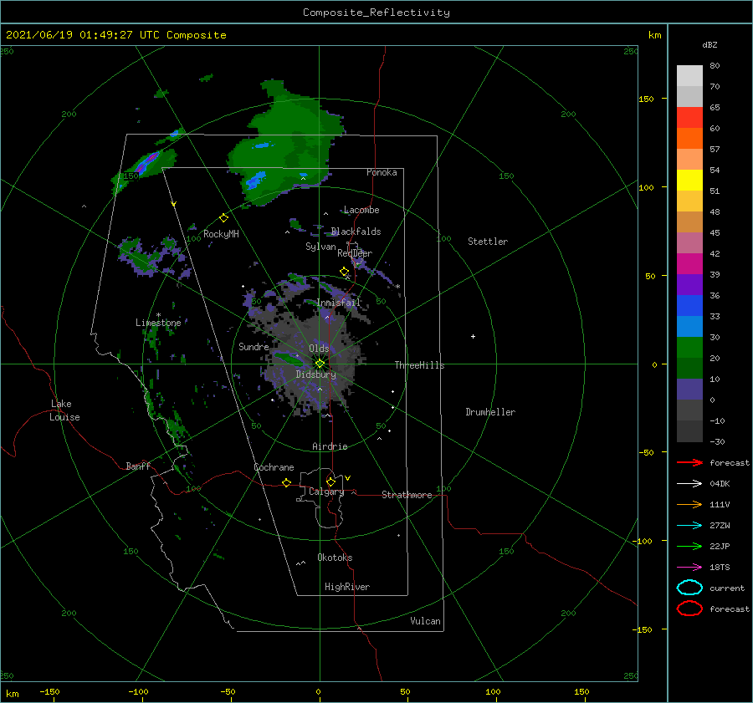Click the Innisfail town label
753x703 pixels.
pos(338,303)
